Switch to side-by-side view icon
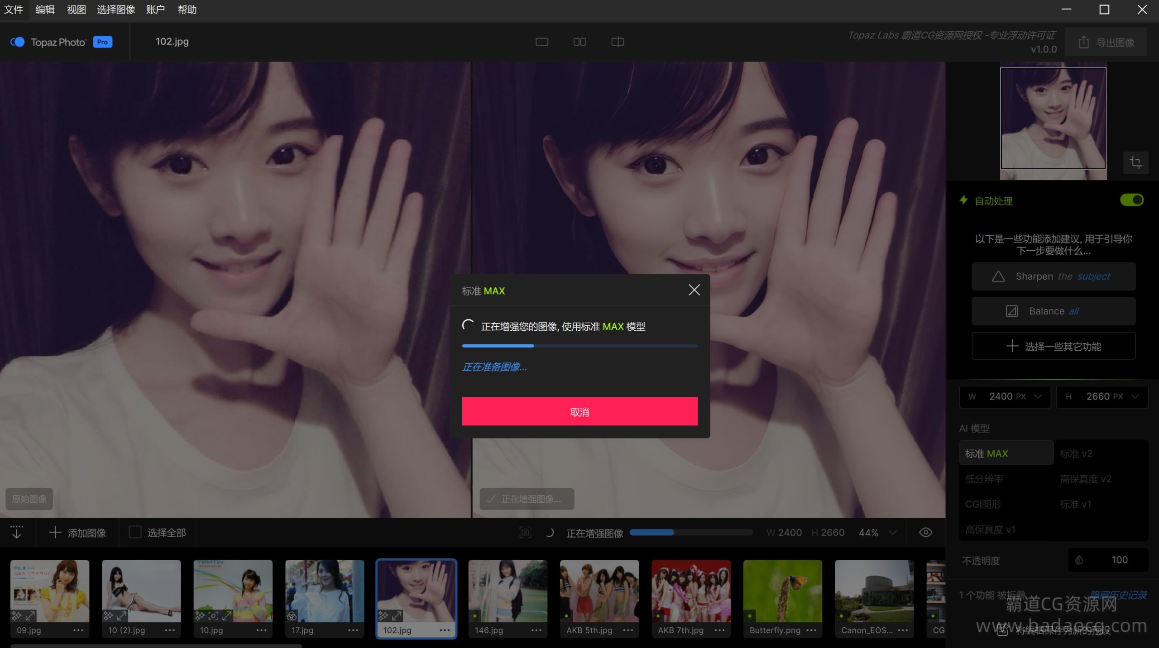 pos(579,42)
